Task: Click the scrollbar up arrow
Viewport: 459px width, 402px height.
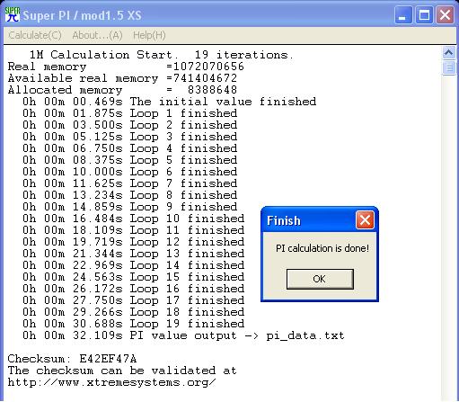Action: pyautogui.click(x=449, y=53)
